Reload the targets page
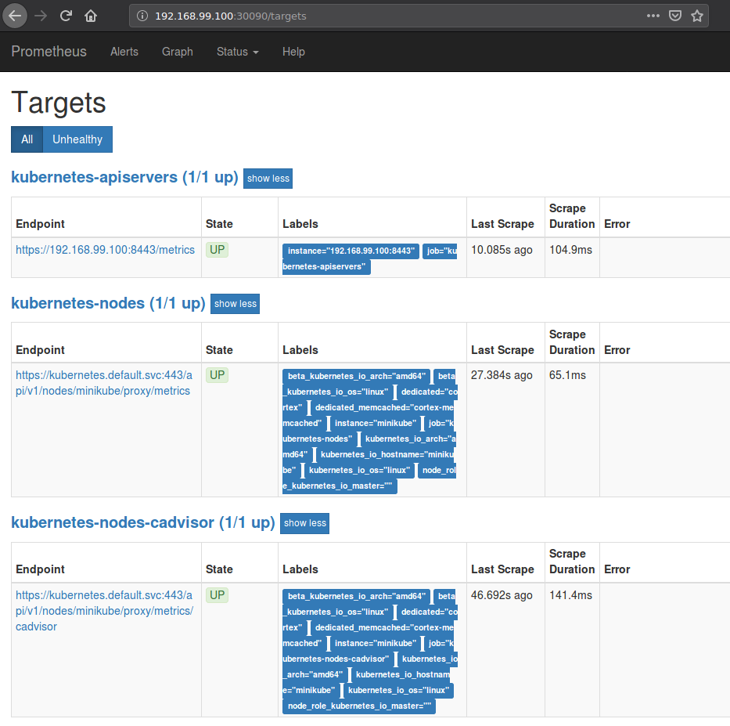This screenshot has height=726, width=730. tap(66, 16)
